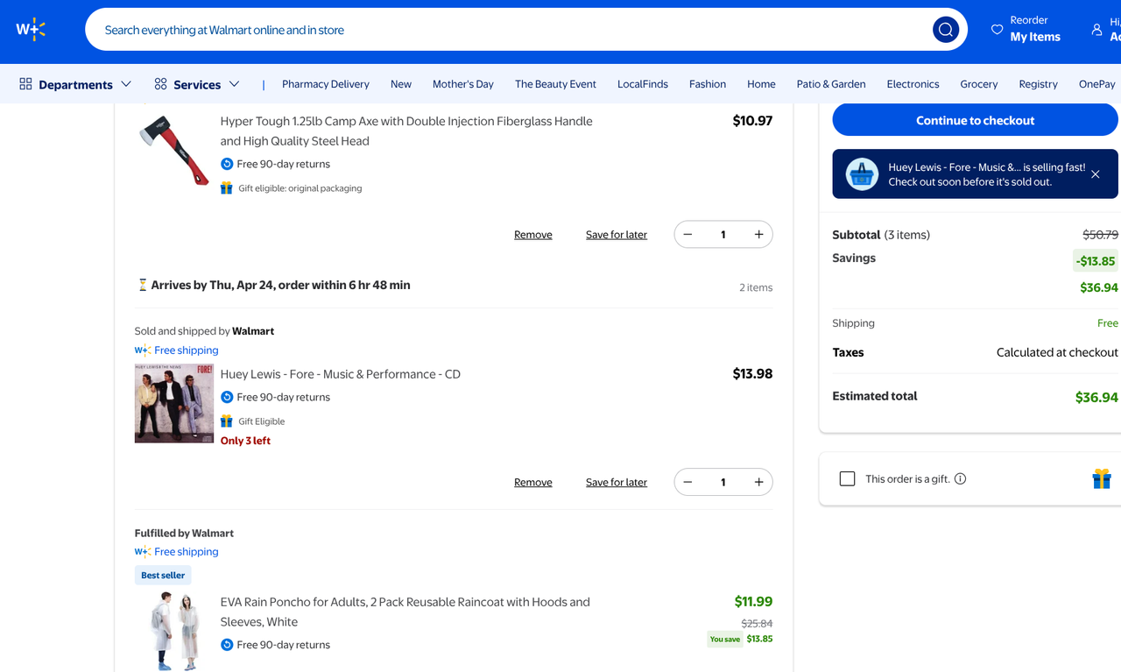The image size is (1121, 672).
Task: Save the Huey Lewis CD for later
Action: point(617,483)
